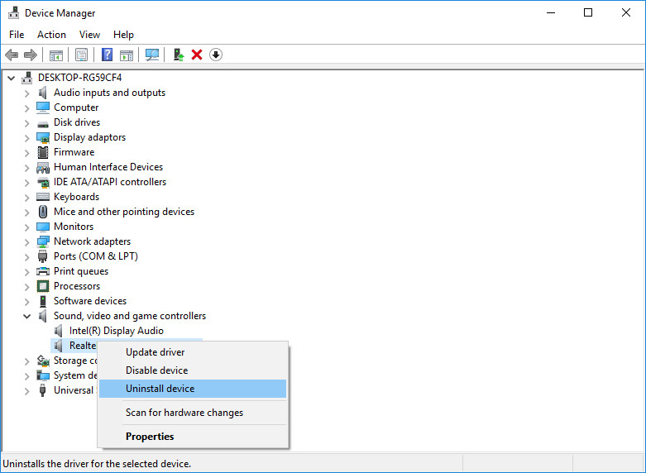Click the Print queues printer icon
Viewport: 646px width, 473px height.
pos(43,271)
